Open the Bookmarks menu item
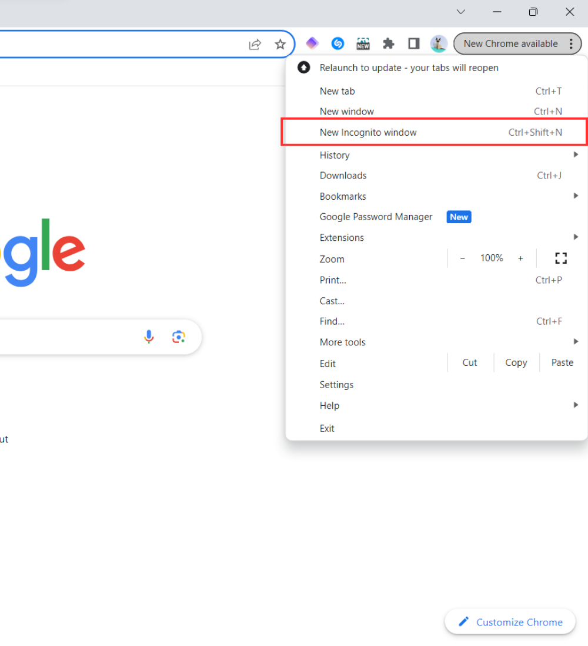This screenshot has width=588, height=646. click(436, 197)
